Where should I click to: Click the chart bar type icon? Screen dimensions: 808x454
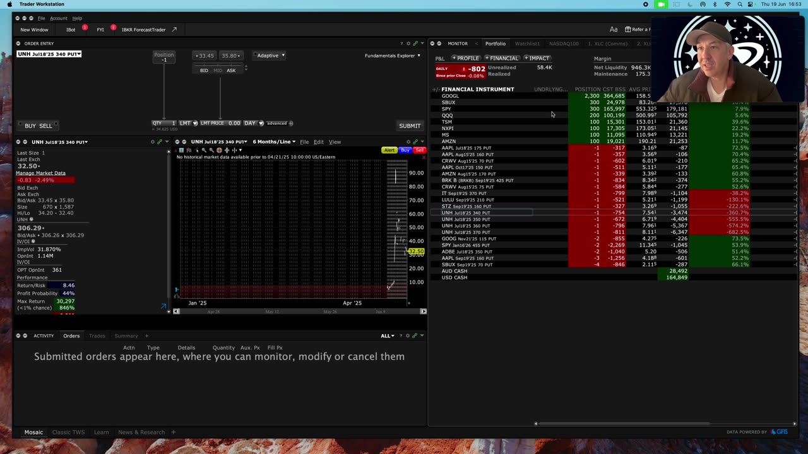(x=189, y=150)
